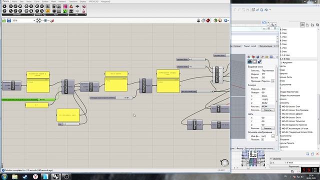The width and height of the screenshot is (320, 180).
Task: Open the color wheel material icon in Rhino panel
Action: coord(249,57)
